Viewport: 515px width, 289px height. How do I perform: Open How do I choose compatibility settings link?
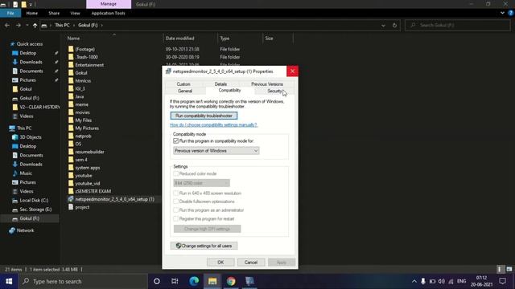pyautogui.click(x=213, y=125)
